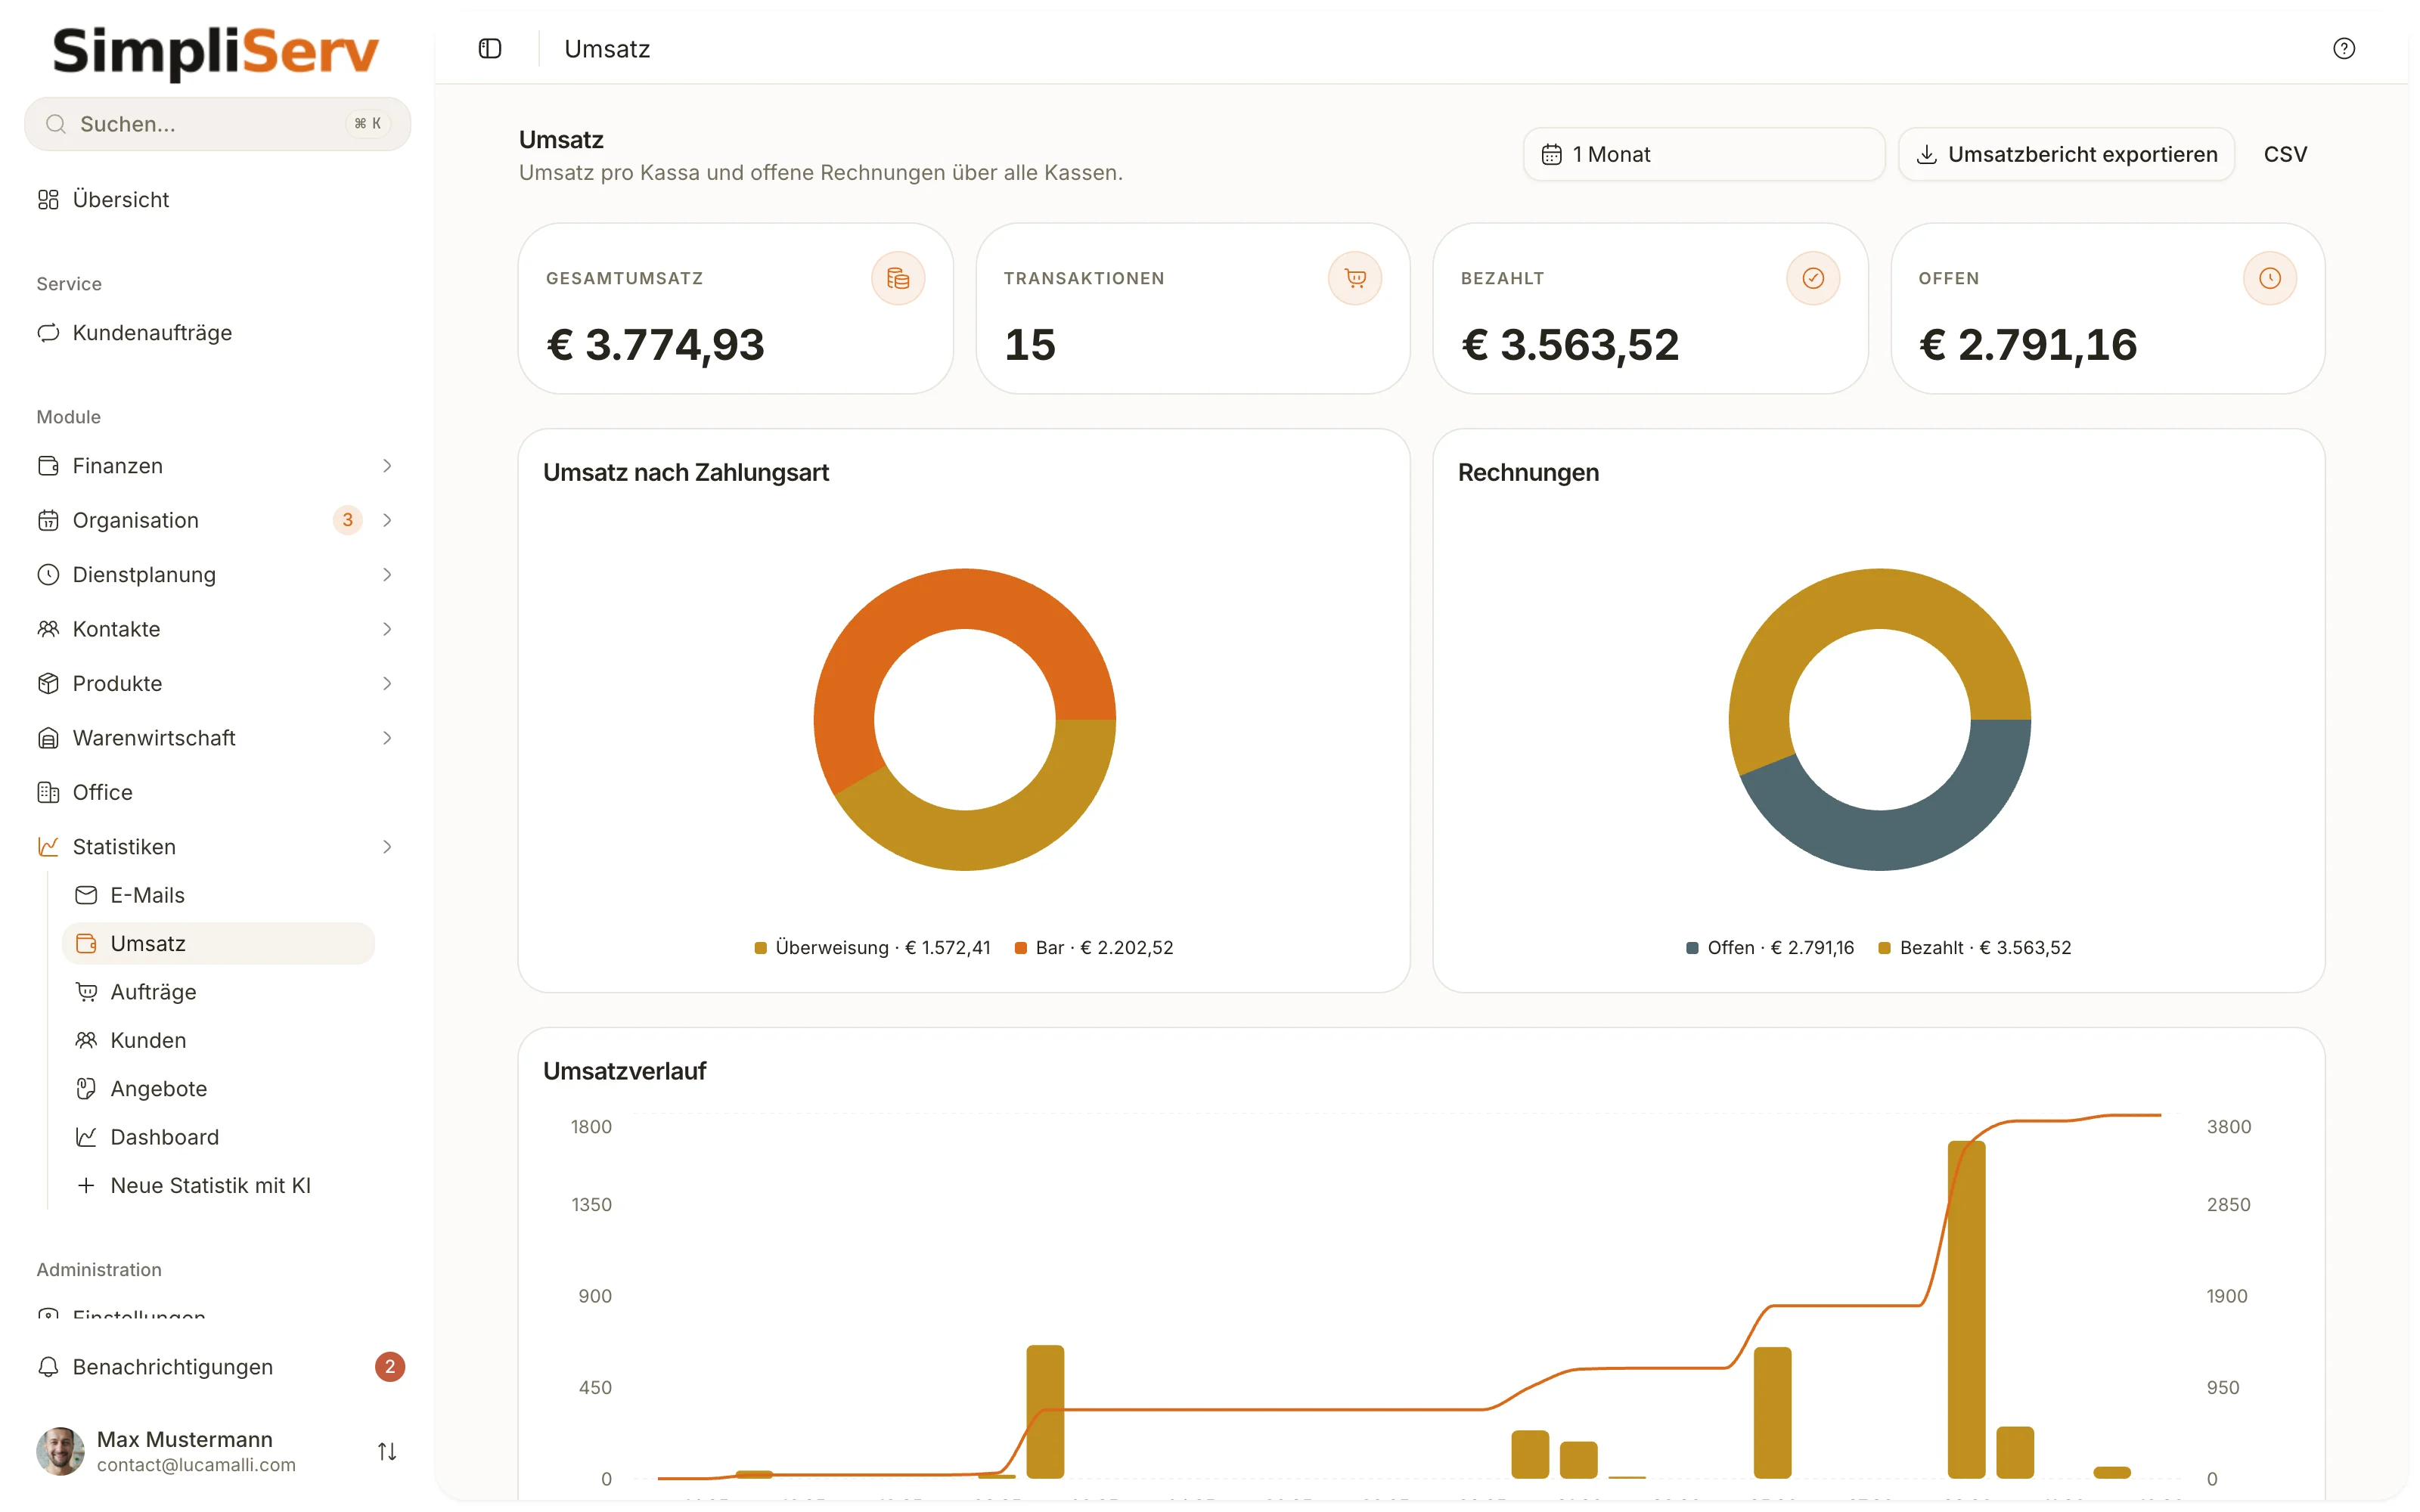Screen dimensions: 2420x1512
Task: Open the 1 Monat period dropdown
Action: 1703,154
